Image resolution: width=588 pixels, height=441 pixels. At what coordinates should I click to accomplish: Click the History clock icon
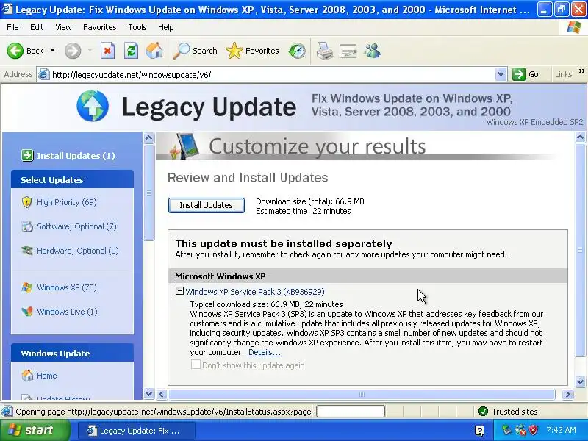[297, 51]
